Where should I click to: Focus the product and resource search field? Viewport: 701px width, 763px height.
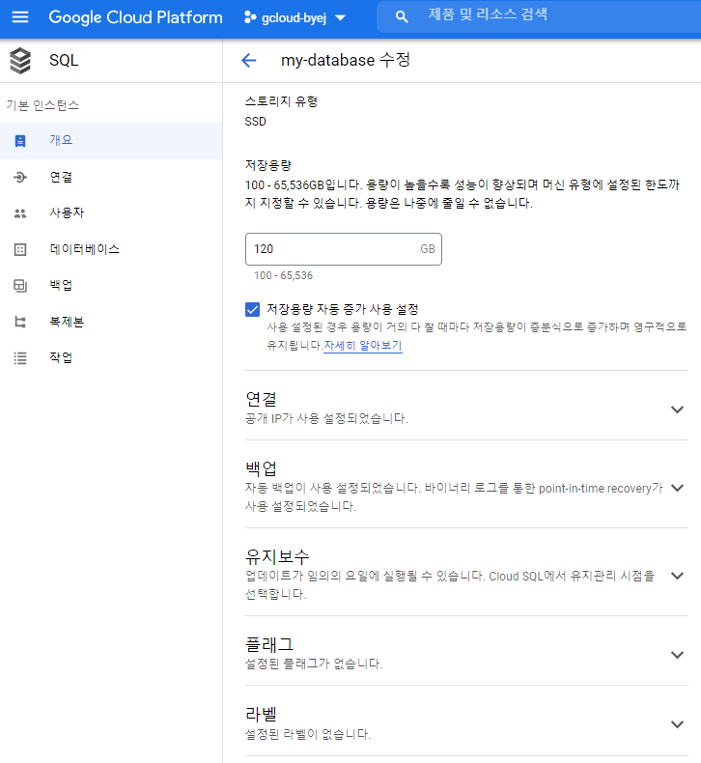[540, 17]
